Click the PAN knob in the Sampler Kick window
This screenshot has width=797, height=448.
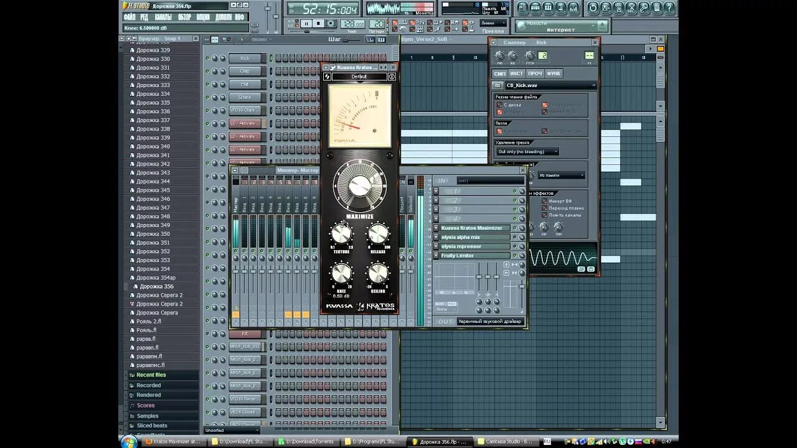(500, 55)
